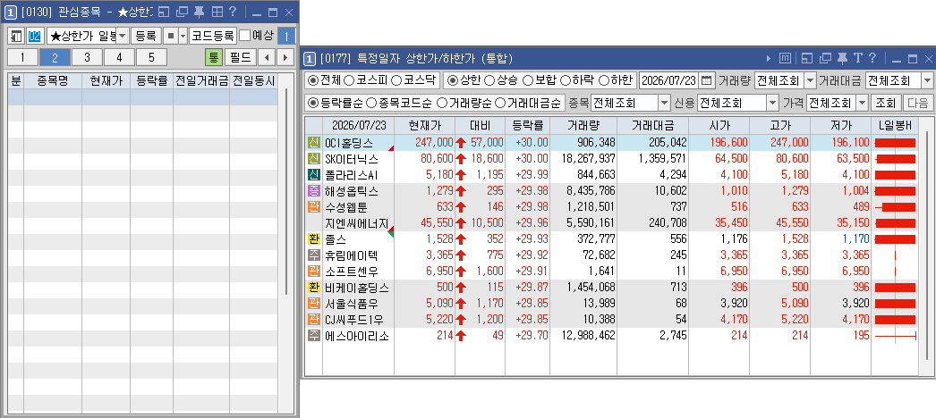The image size is (936, 418).
Task: Click dock panel icon in 0177 title bar
Action: pyautogui.click(x=808, y=58)
